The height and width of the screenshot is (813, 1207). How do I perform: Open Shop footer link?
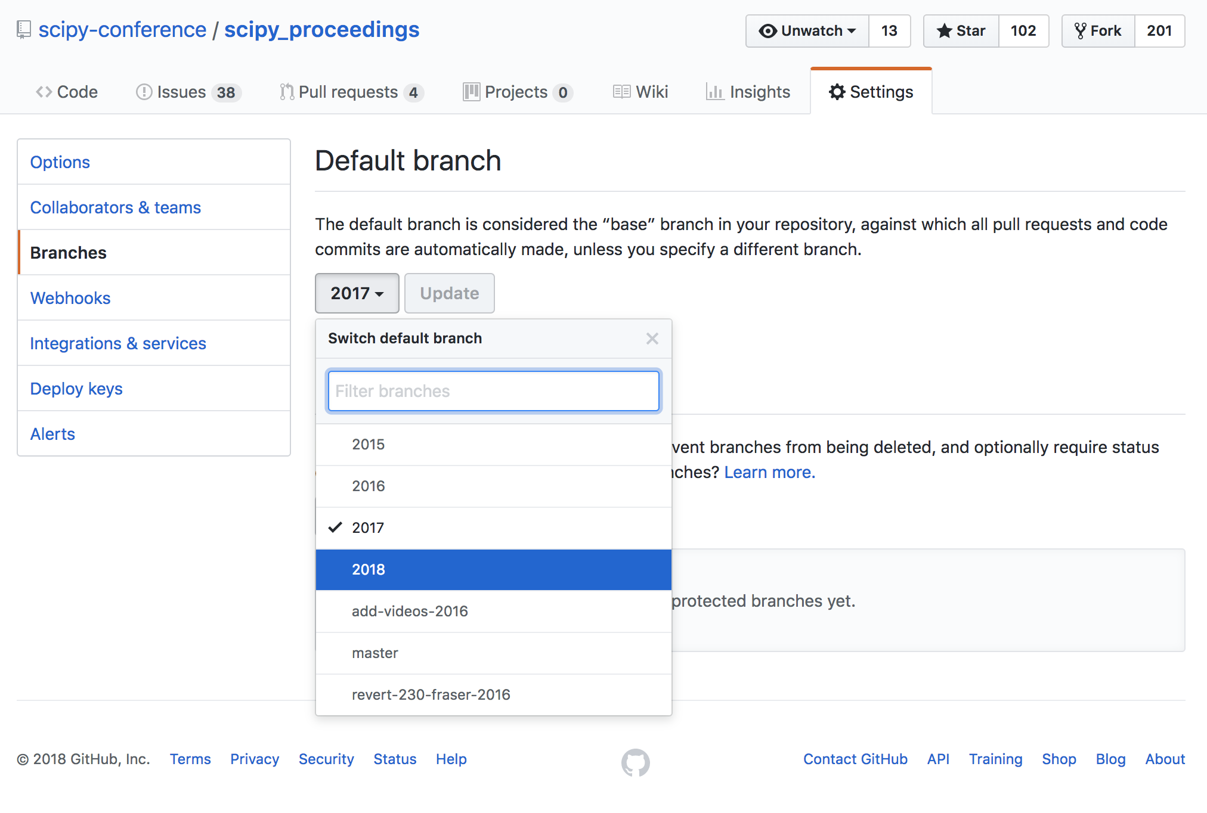coord(1059,759)
